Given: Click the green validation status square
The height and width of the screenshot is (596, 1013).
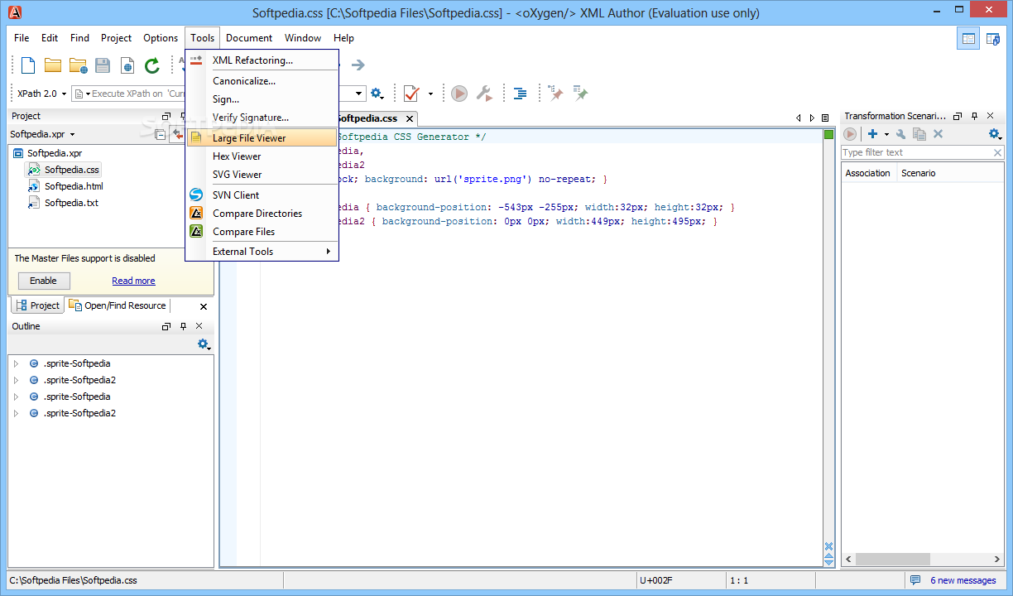Looking at the screenshot, I should pos(829,135).
